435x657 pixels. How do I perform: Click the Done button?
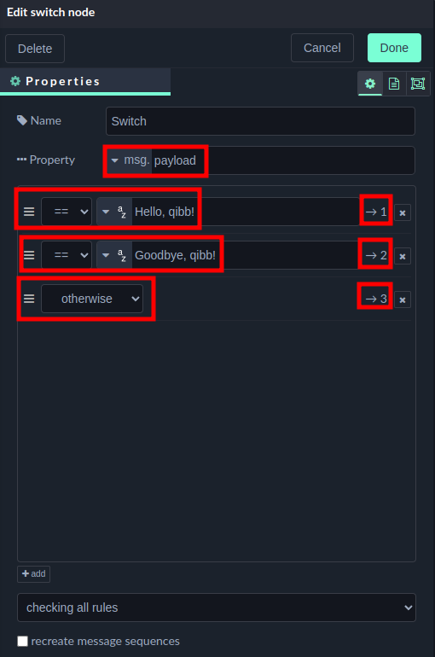tap(394, 48)
